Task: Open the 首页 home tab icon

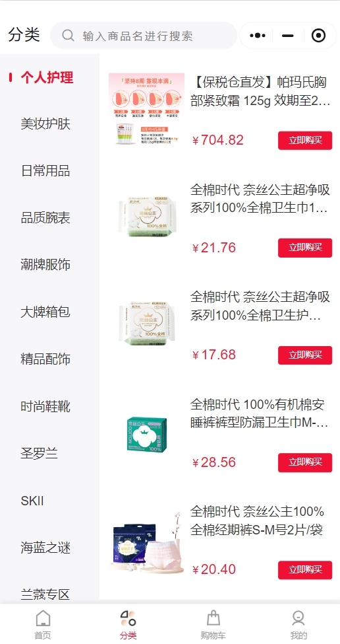Action: coord(43,618)
